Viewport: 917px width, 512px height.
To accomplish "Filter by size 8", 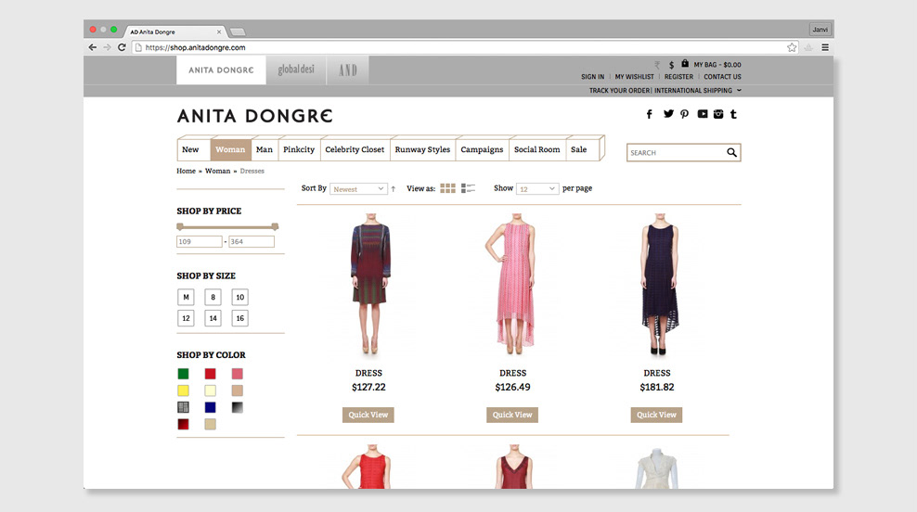I will 213,297.
